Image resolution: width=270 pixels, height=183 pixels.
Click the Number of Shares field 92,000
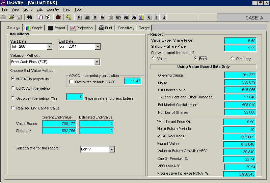click(240, 112)
